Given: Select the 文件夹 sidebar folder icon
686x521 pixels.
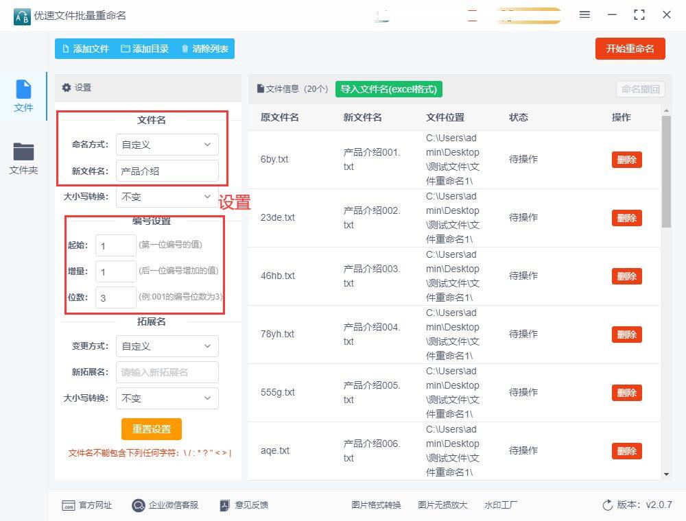Looking at the screenshot, I should tap(23, 152).
